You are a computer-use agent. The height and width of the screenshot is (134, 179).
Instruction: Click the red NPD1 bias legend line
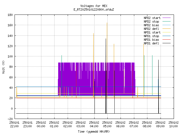click(x=166, y=40)
